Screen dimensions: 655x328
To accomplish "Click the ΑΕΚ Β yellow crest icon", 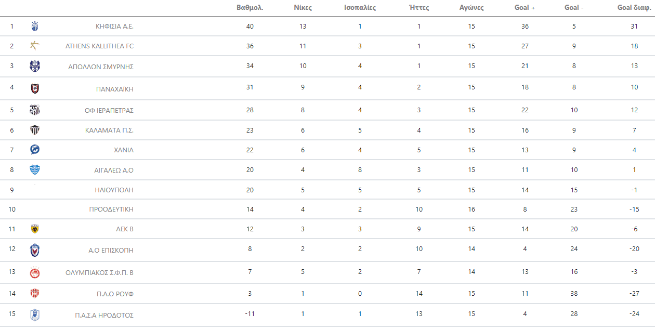I will pyautogui.click(x=35, y=229).
